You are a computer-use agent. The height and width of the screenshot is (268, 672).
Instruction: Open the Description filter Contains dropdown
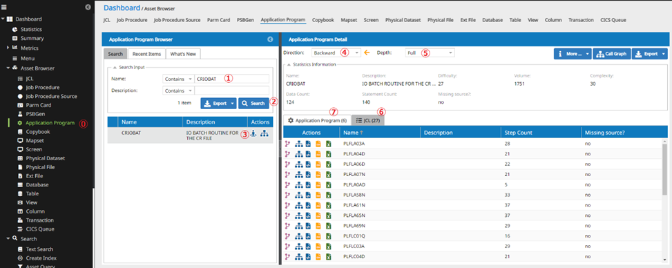click(178, 90)
